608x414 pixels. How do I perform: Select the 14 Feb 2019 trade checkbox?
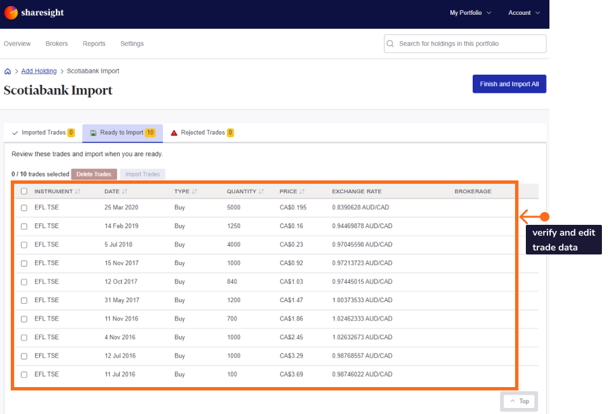[24, 226]
